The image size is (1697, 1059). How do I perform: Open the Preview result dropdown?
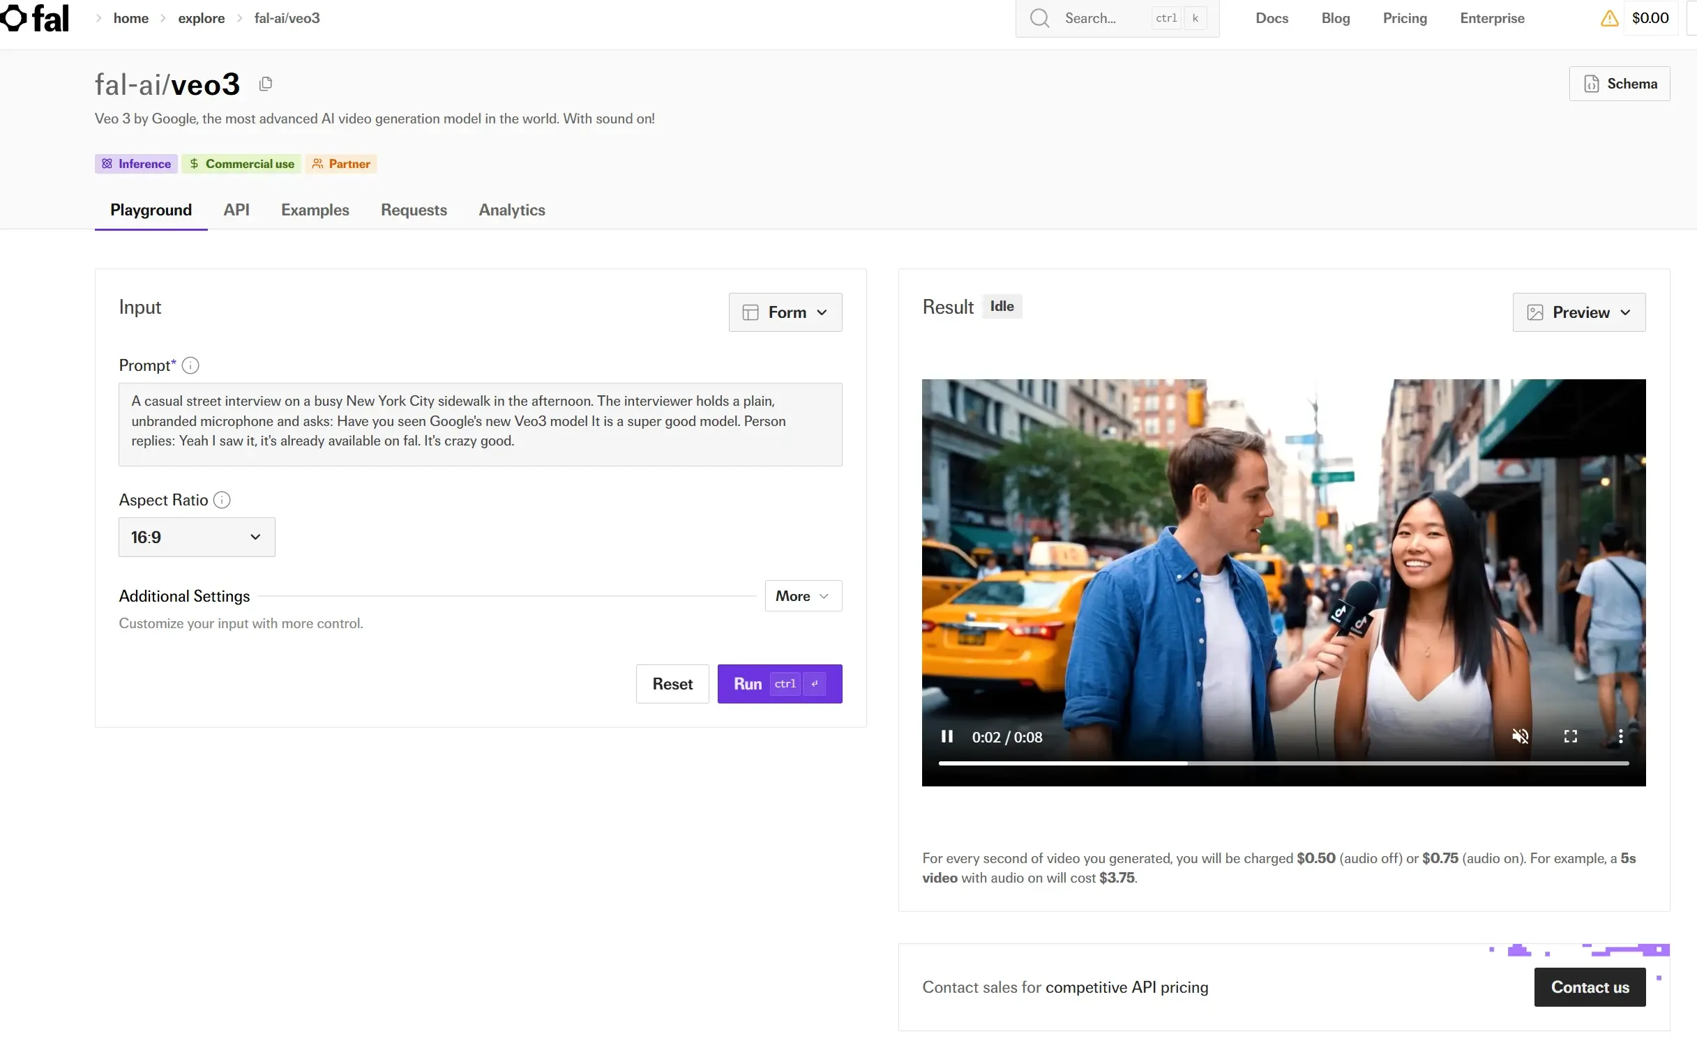(x=1578, y=312)
